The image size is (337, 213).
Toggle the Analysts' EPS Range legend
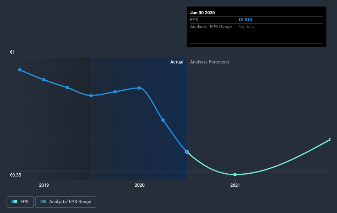tap(66, 202)
